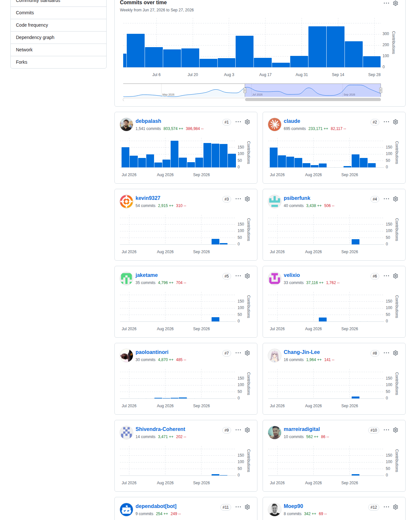Expand three-dot menu on marreiradigital card

point(386,430)
